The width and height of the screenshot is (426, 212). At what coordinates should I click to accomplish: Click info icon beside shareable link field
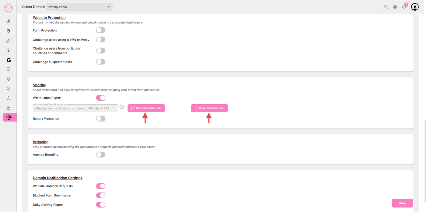tap(122, 107)
